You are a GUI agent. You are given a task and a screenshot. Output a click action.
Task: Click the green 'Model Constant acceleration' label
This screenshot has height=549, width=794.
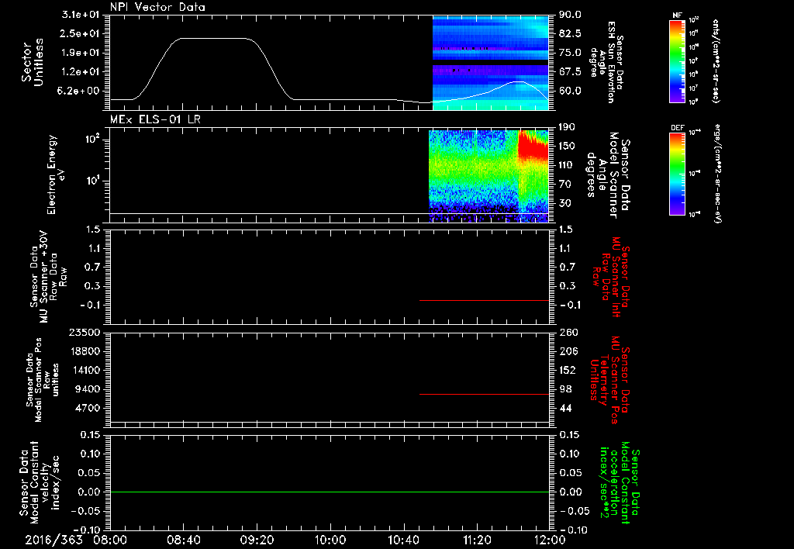[619, 482]
